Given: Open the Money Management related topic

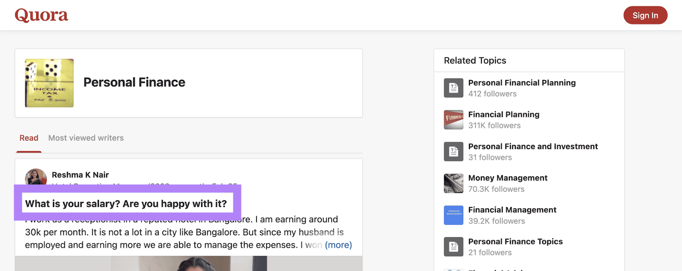Looking at the screenshot, I should click(x=508, y=178).
